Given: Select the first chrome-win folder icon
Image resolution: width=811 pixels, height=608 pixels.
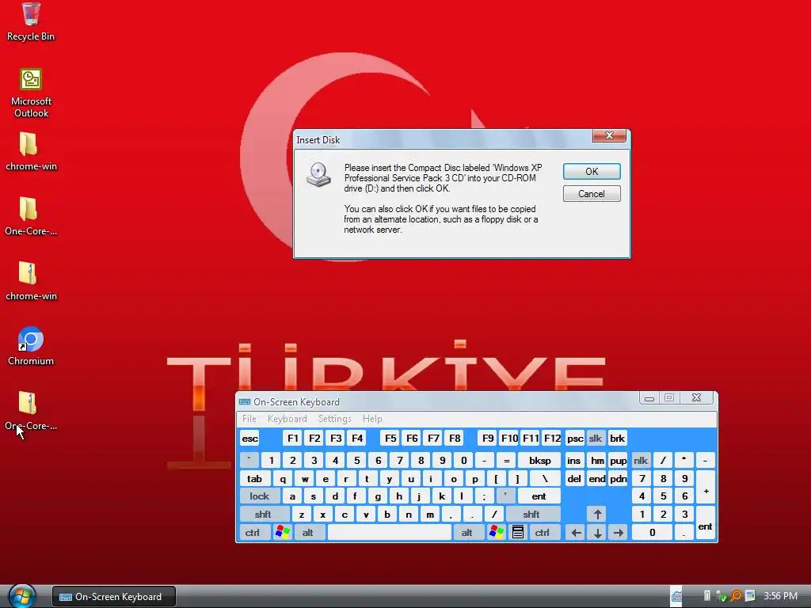Looking at the screenshot, I should (x=31, y=151).
